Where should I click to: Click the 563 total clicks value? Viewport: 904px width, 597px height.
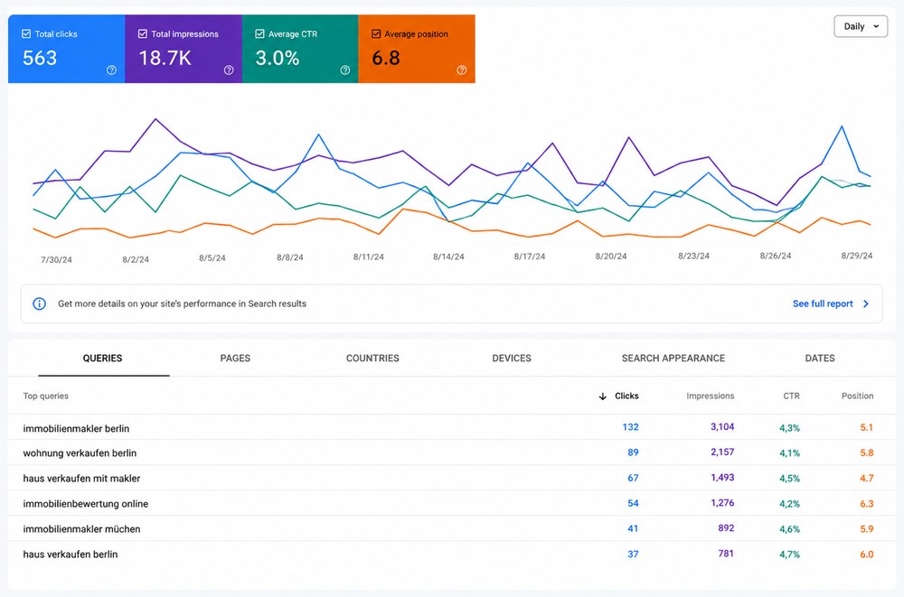click(40, 58)
